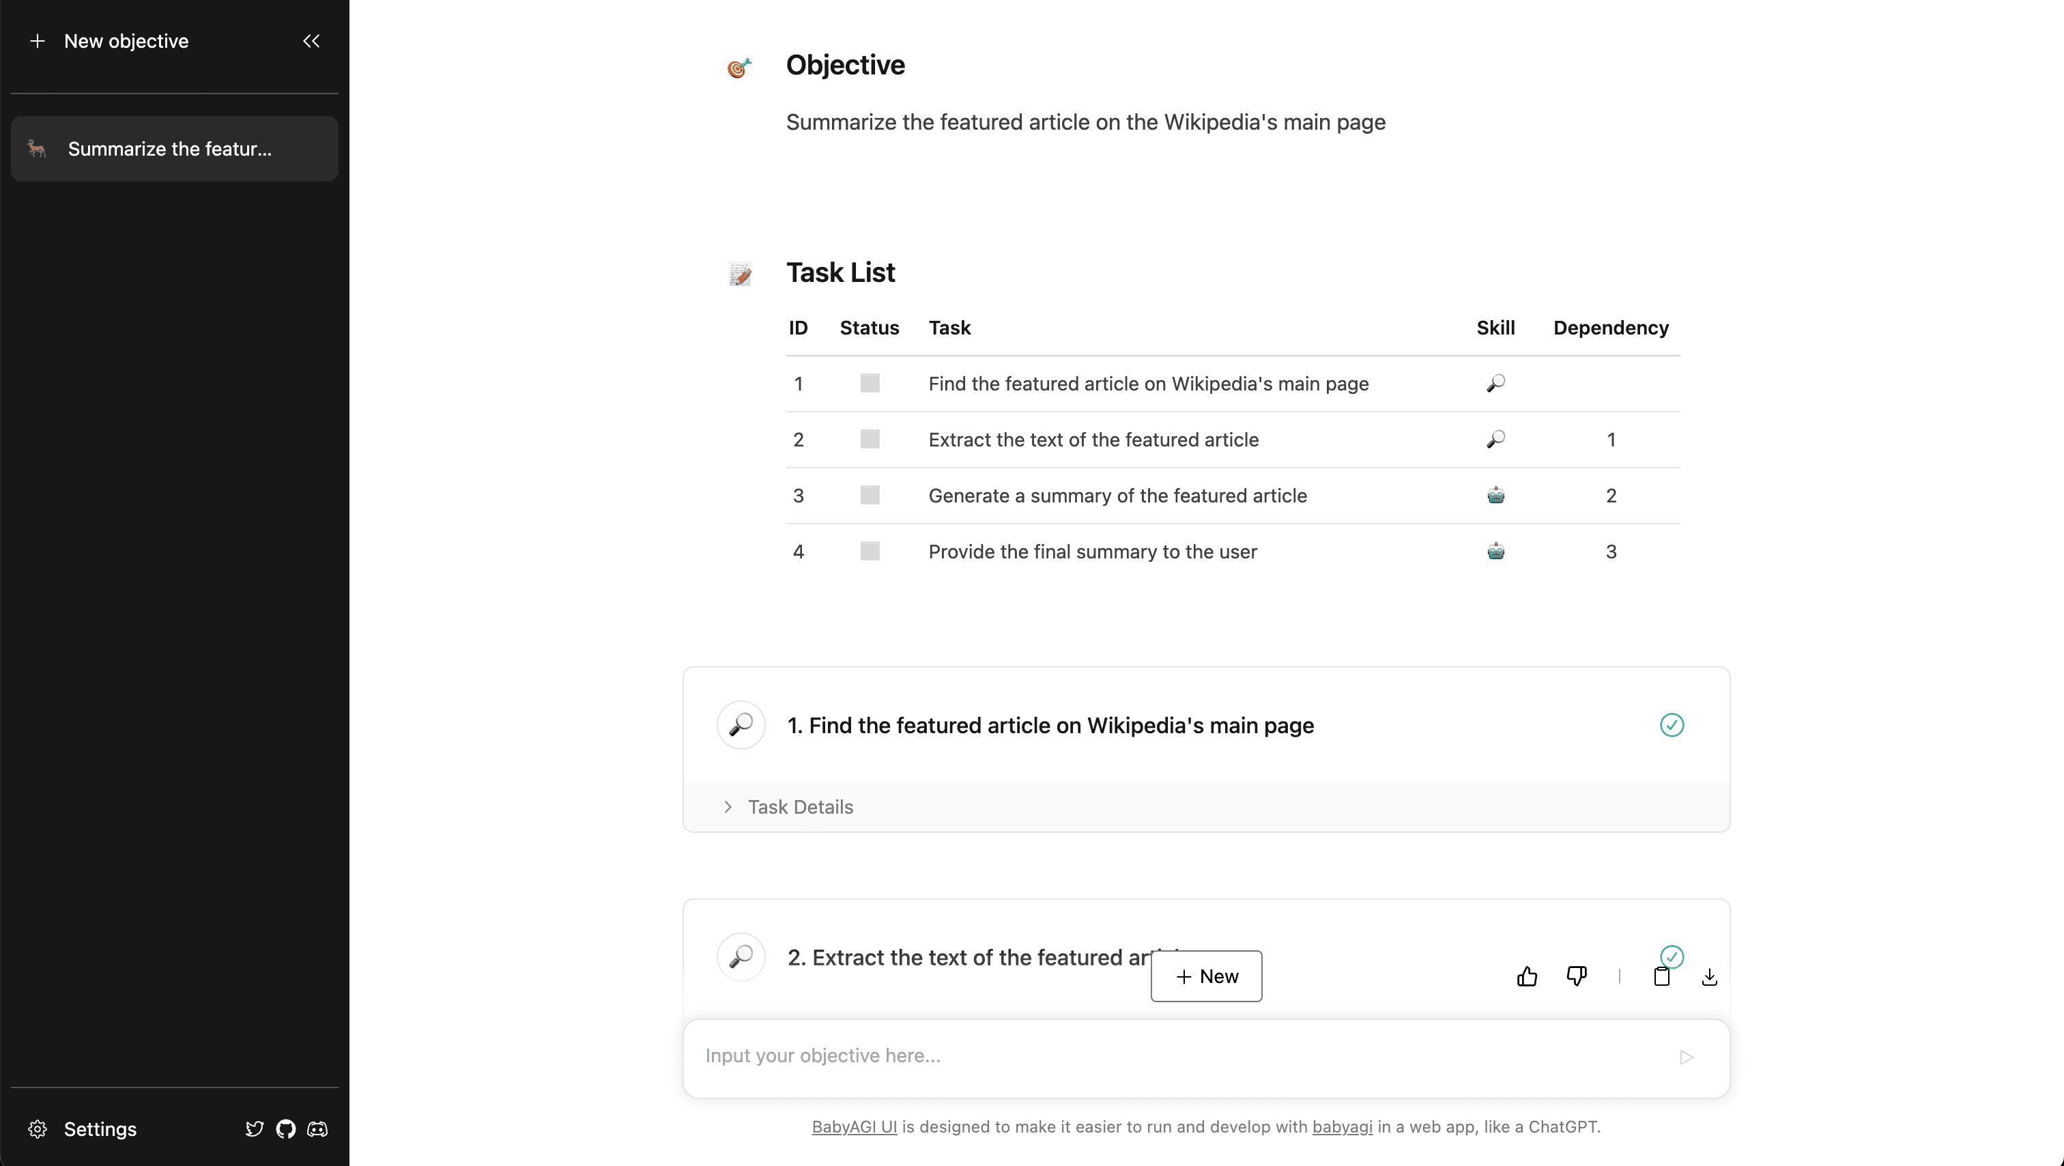Screen dimensions: 2064x1166
Task: Open the GitHub icon link
Action: click(x=286, y=1128)
